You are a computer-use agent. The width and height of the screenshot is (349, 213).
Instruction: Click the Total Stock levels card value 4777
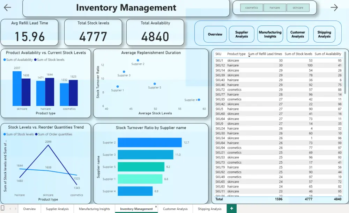pyautogui.click(x=93, y=37)
